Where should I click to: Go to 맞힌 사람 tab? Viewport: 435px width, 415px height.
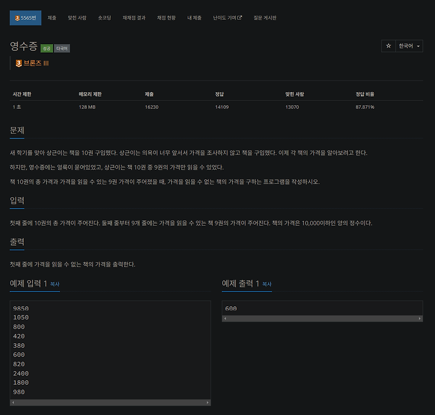tap(77, 18)
